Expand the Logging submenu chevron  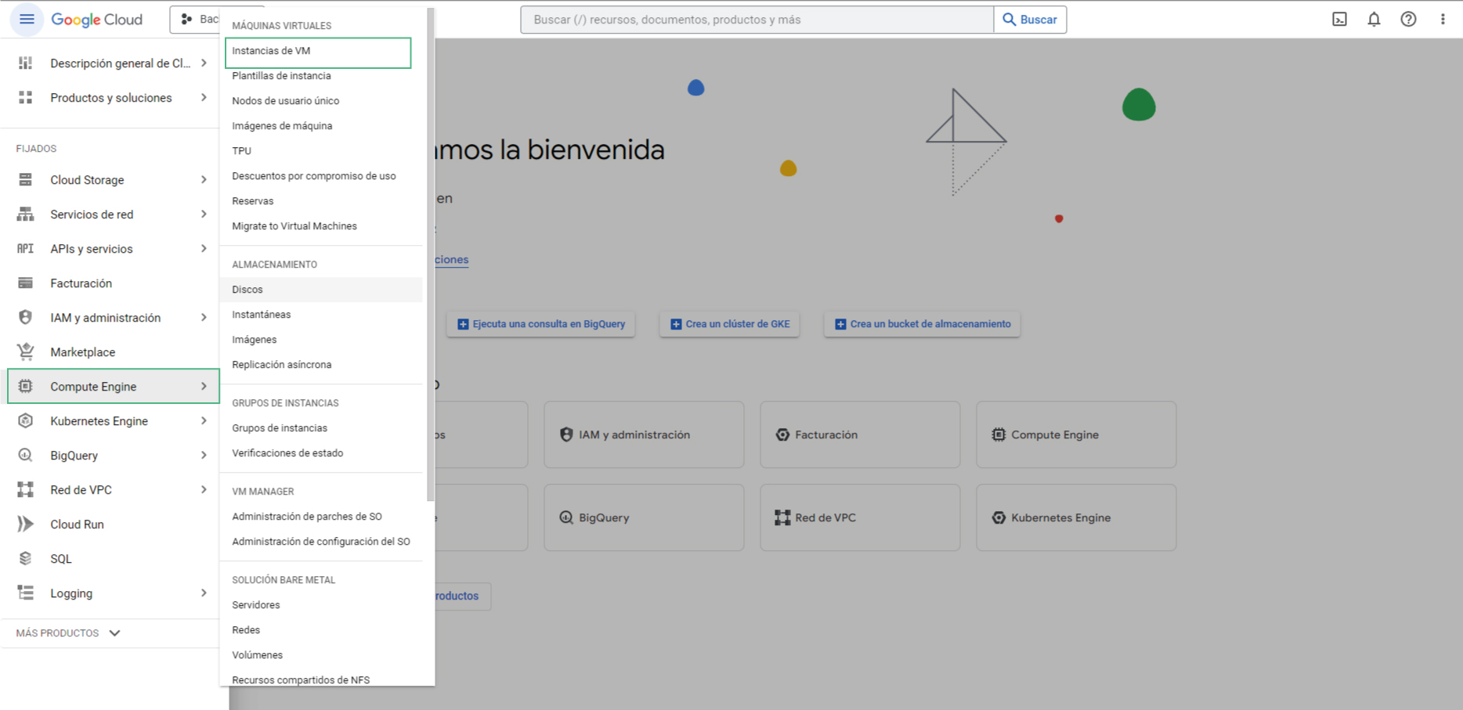pyautogui.click(x=204, y=593)
